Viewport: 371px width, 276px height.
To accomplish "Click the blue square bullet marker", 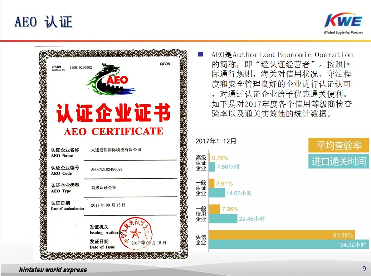I will [x=200, y=54].
